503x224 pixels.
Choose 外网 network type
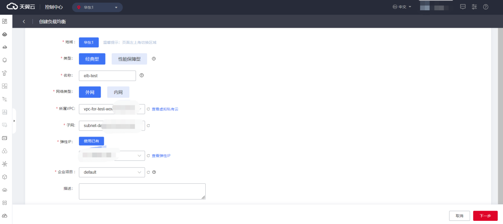90,92
